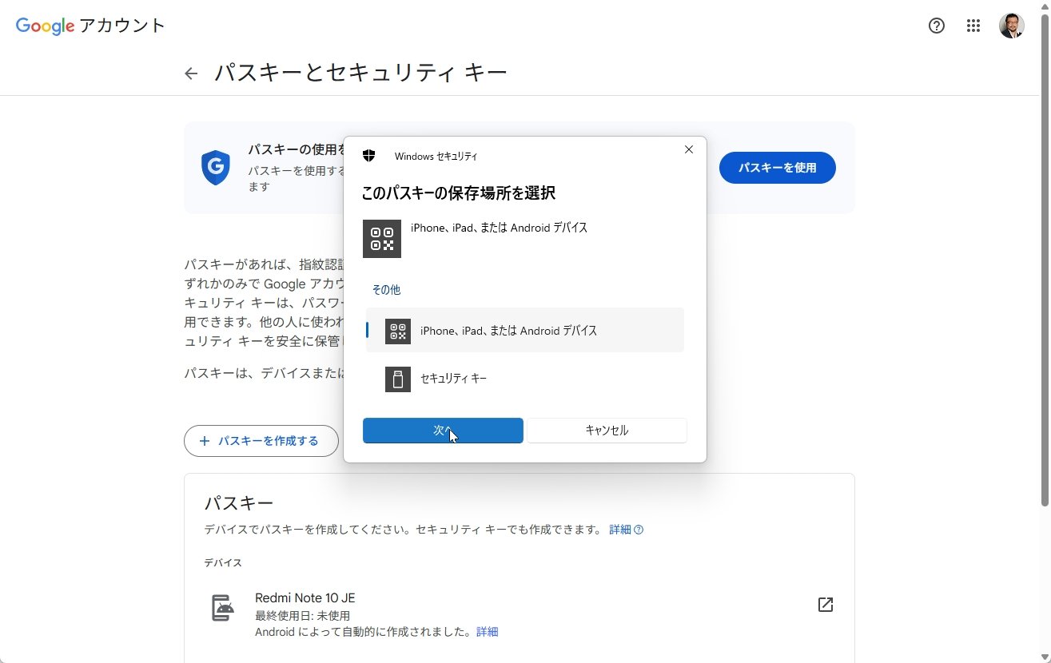1051x663 pixels.
Task: Click the パスキーを使用 button
Action: click(778, 168)
